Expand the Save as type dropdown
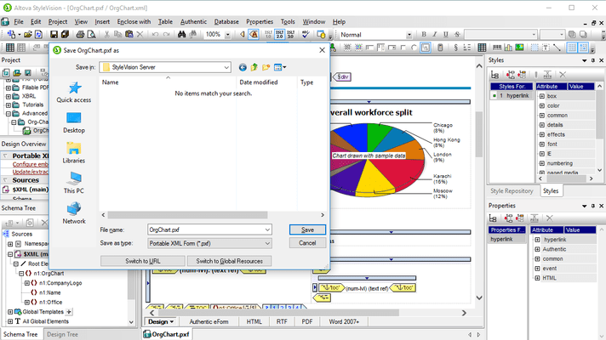This screenshot has width=606, height=340. pyautogui.click(x=266, y=243)
